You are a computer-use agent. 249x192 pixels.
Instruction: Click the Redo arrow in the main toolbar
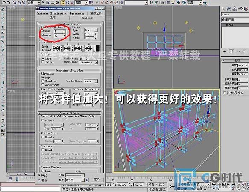(8, 3)
